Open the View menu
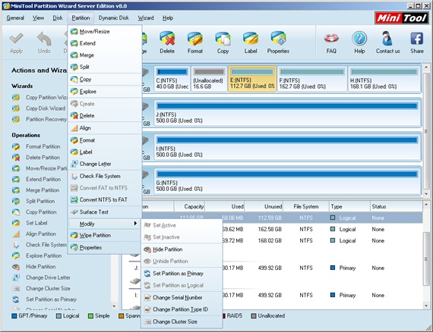Viewport: 433px width, 332px height. tap(38, 18)
